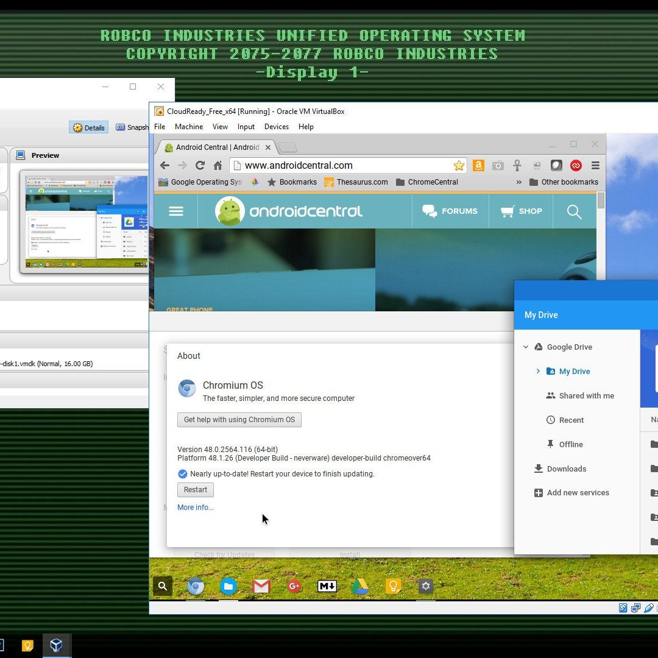
Task: Open the Markdown editor from the shelf
Action: click(327, 586)
